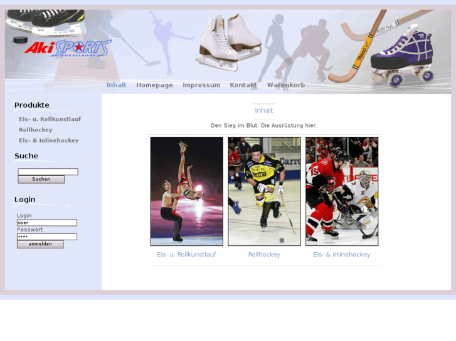Open the figure skating pair thumbnail
Viewport: 456px width, 341px height.
[187, 191]
